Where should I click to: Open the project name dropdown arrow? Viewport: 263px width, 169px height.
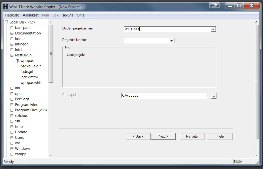click(213, 29)
